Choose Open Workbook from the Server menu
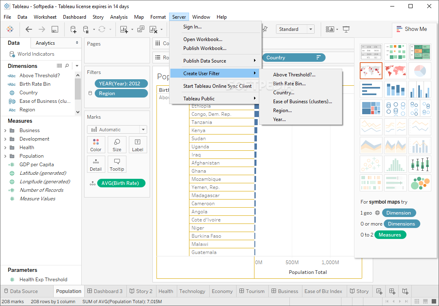This screenshot has height=306, width=439. pyautogui.click(x=215, y=39)
